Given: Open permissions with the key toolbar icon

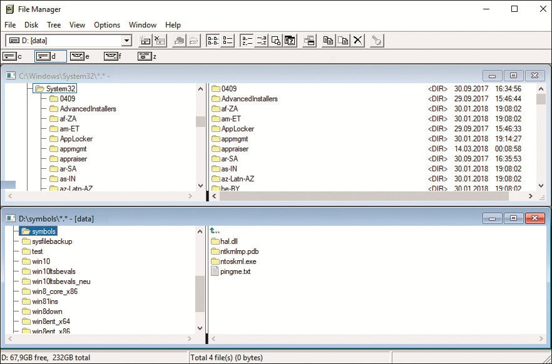Looking at the screenshot, I should pos(376,40).
